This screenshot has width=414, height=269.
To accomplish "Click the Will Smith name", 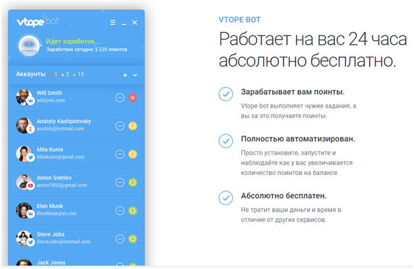I will point(49,93).
